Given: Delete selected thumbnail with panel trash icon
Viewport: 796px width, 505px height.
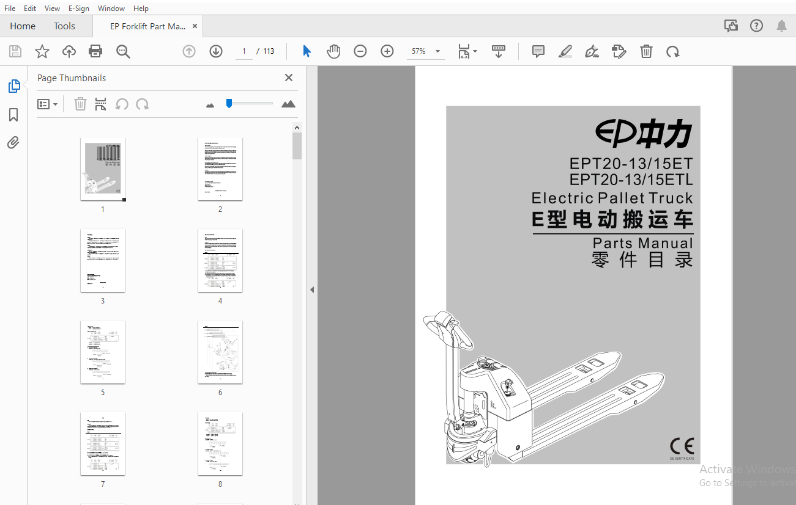Looking at the screenshot, I should tap(80, 104).
